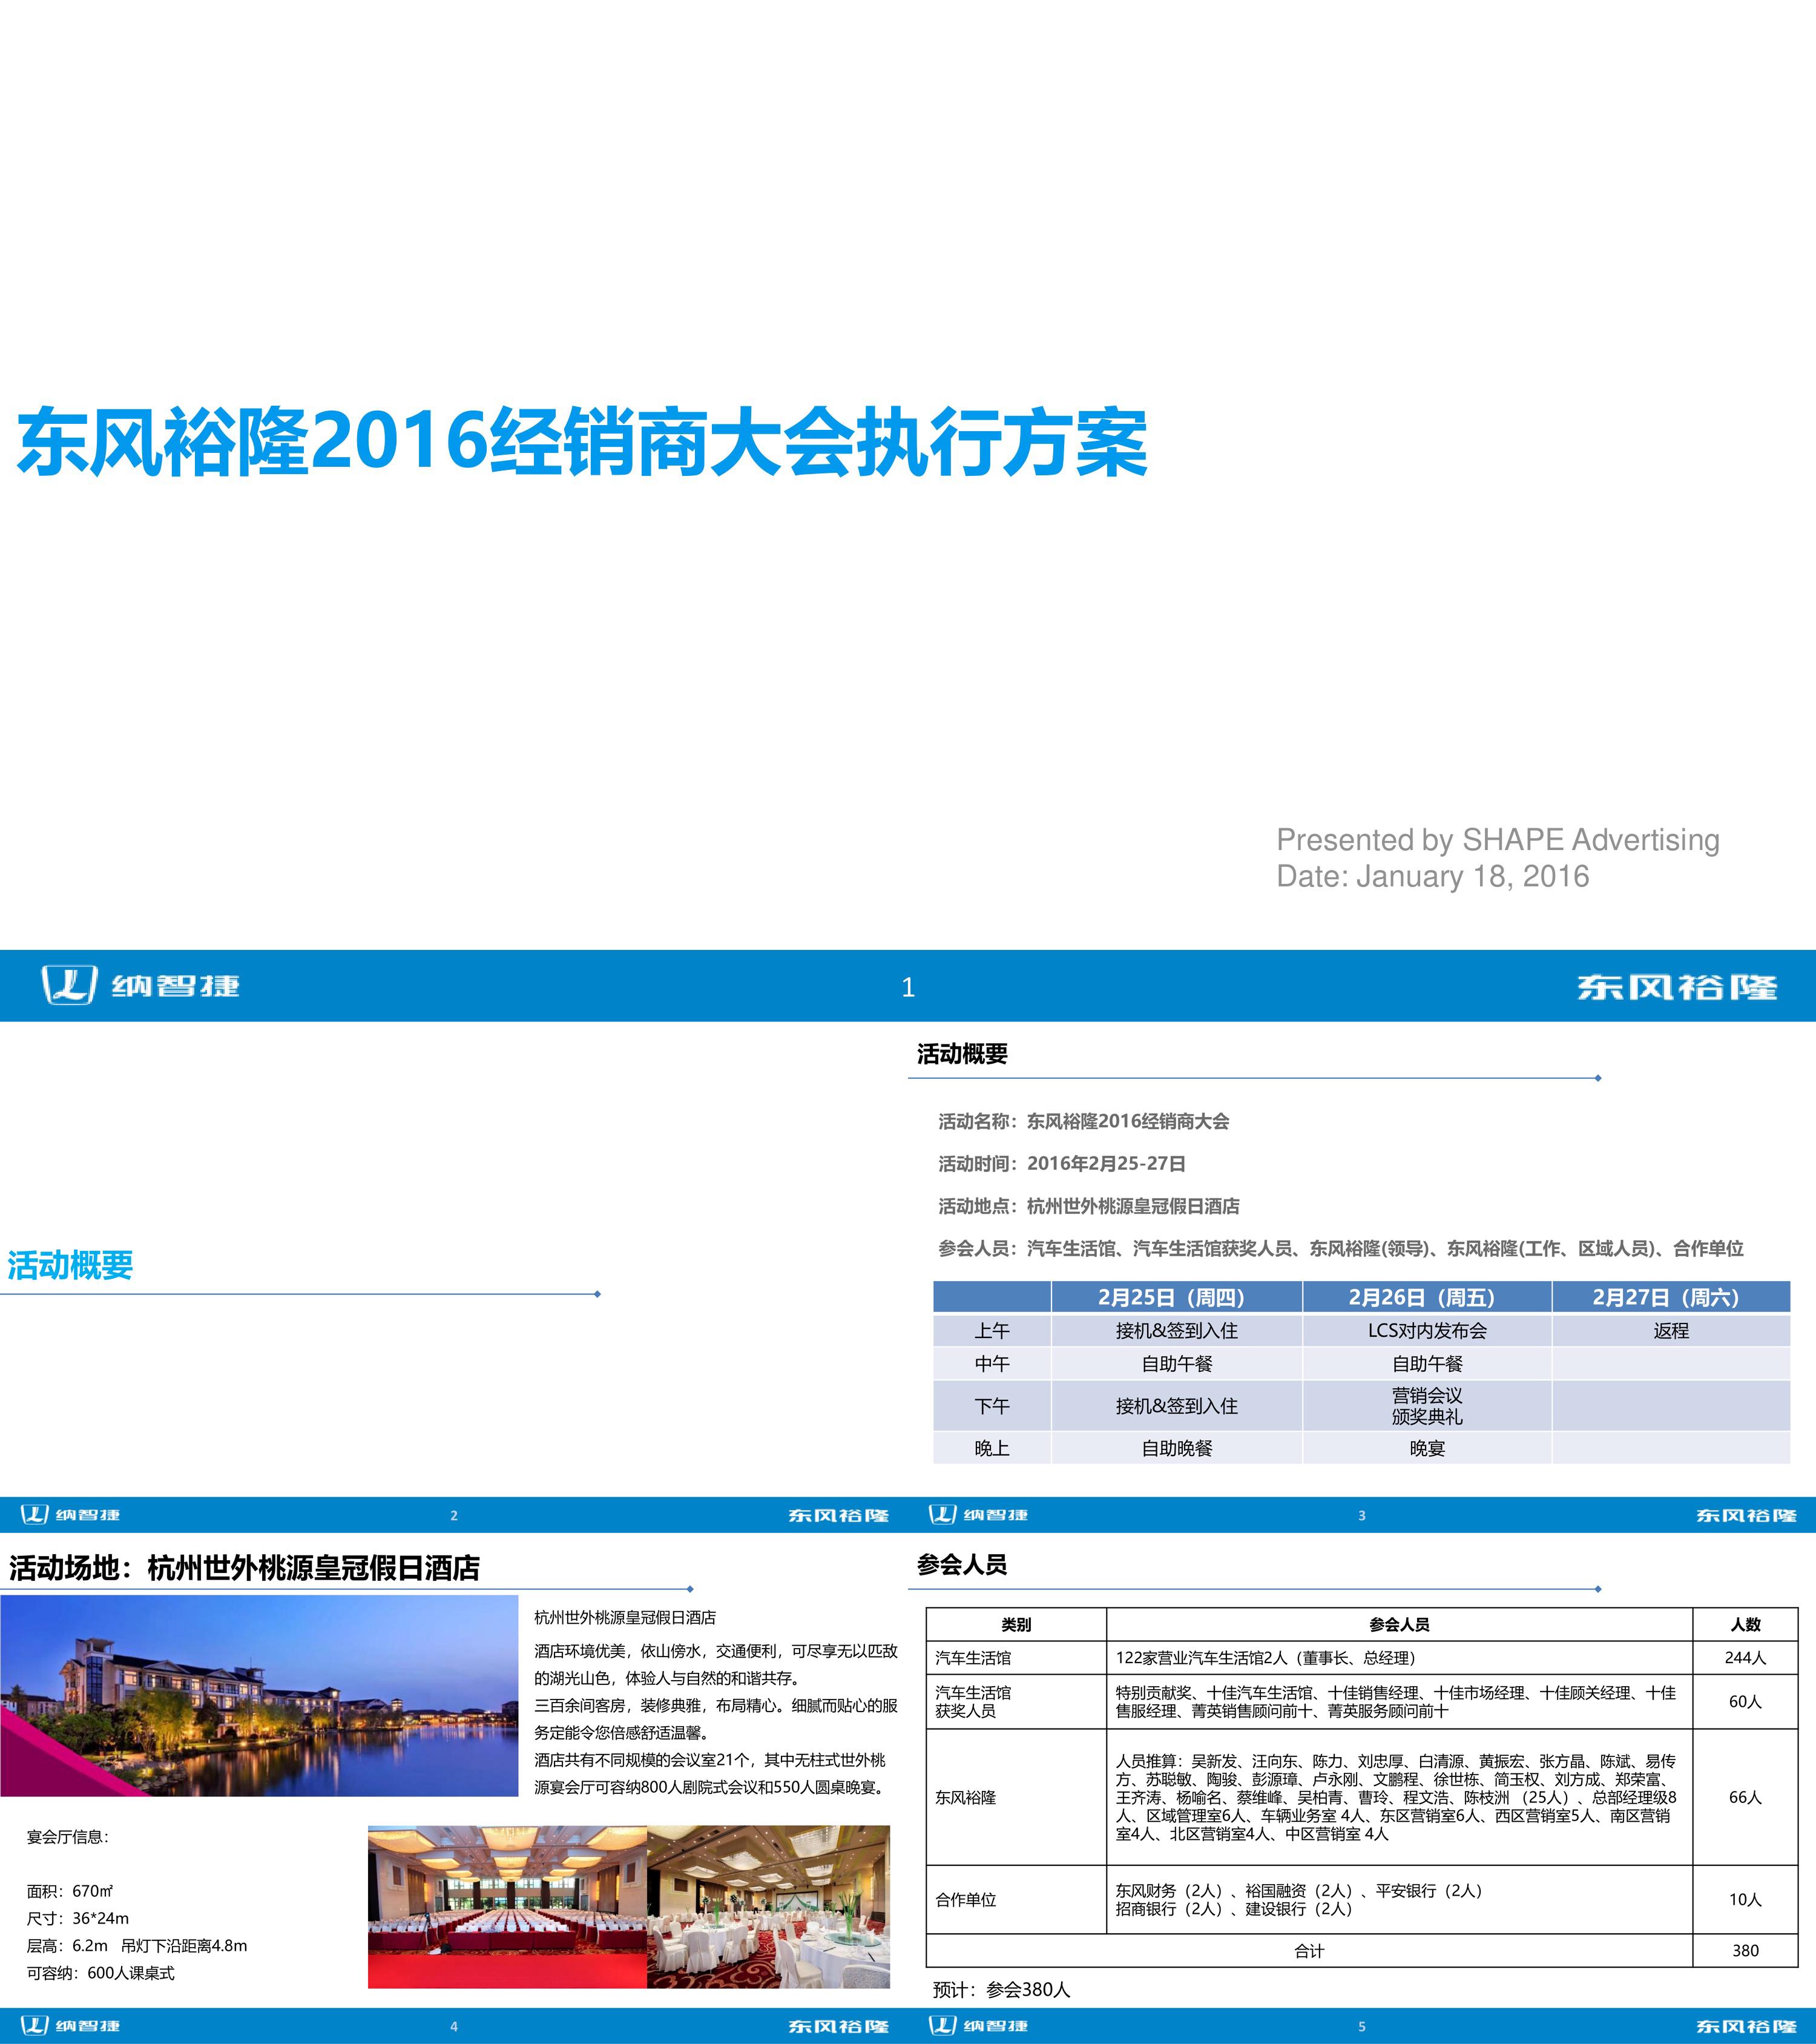The image size is (1816, 2044).
Task: Click page number 1 in blue footer
Action: pyautogui.click(x=908, y=988)
